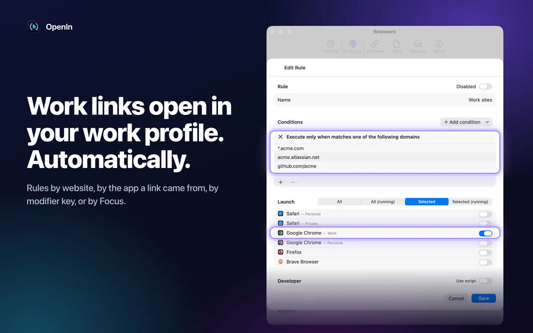
Task: Click the Save button
Action: [x=484, y=298]
